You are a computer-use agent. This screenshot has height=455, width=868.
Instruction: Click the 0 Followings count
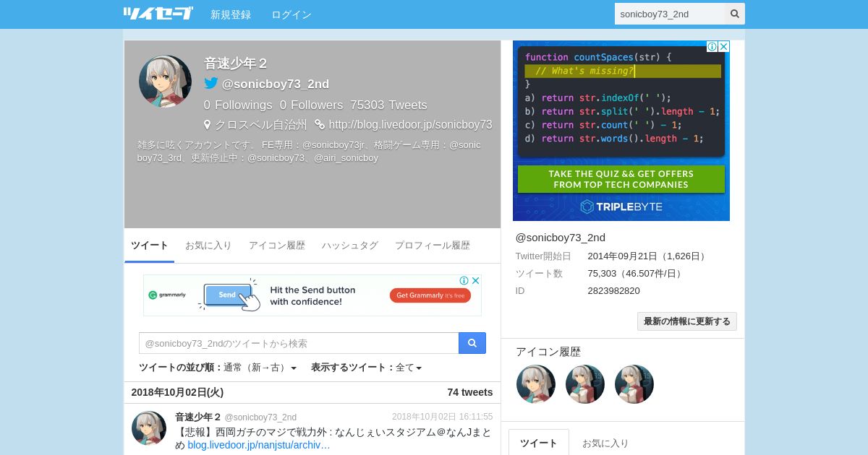click(x=238, y=105)
